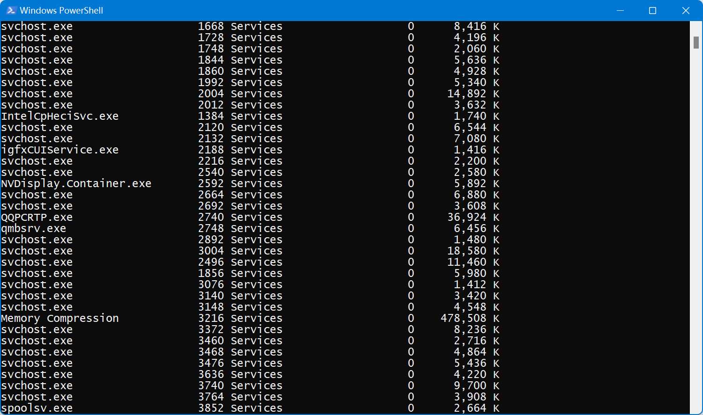Click the PID value 3216

click(211, 318)
